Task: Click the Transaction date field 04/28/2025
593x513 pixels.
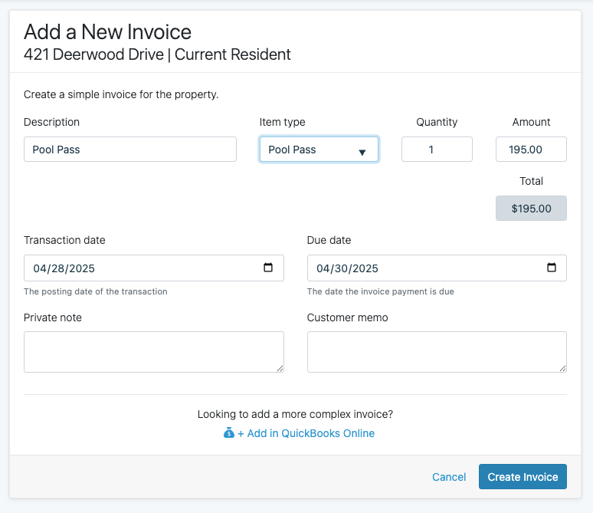Action: [x=153, y=268]
